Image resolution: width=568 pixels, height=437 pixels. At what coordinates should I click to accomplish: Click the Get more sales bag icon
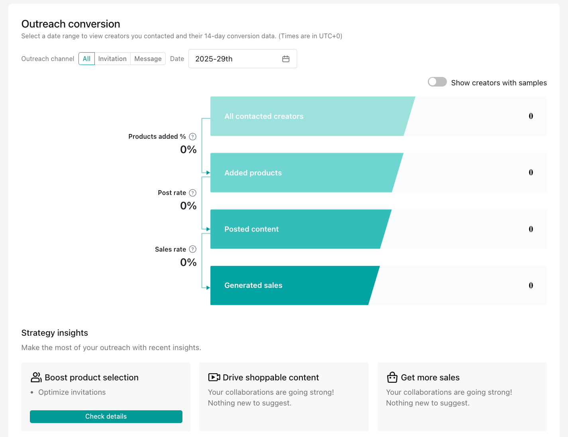tap(392, 377)
